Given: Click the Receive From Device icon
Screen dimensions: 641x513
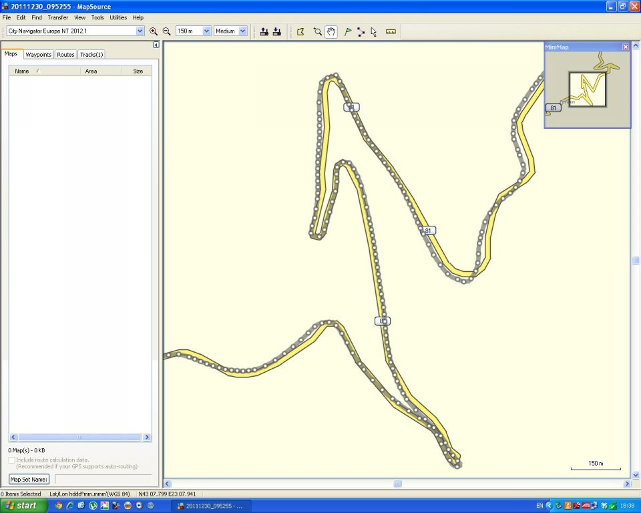Looking at the screenshot, I should pos(277,31).
